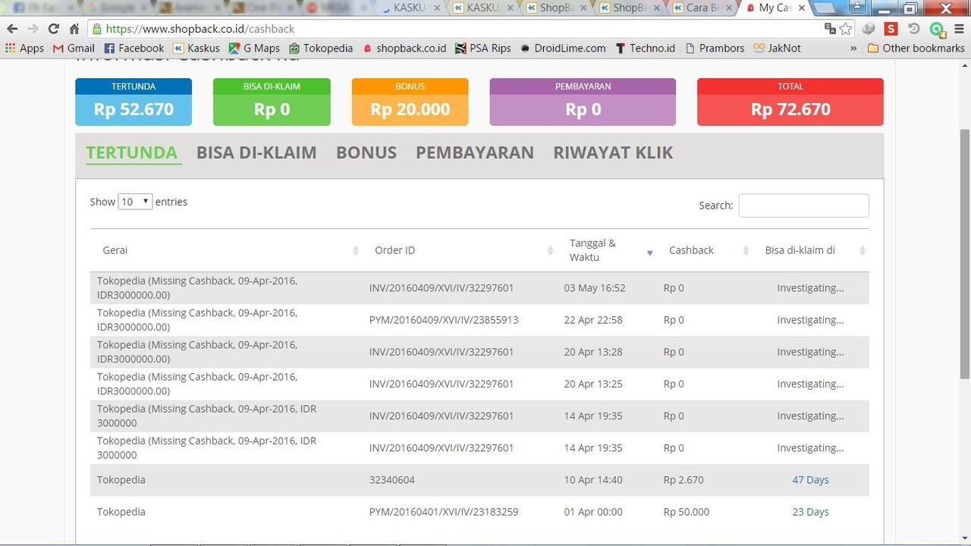Open the DroidLime.com bookmark
This screenshot has width=971, height=546.
pyautogui.click(x=563, y=48)
